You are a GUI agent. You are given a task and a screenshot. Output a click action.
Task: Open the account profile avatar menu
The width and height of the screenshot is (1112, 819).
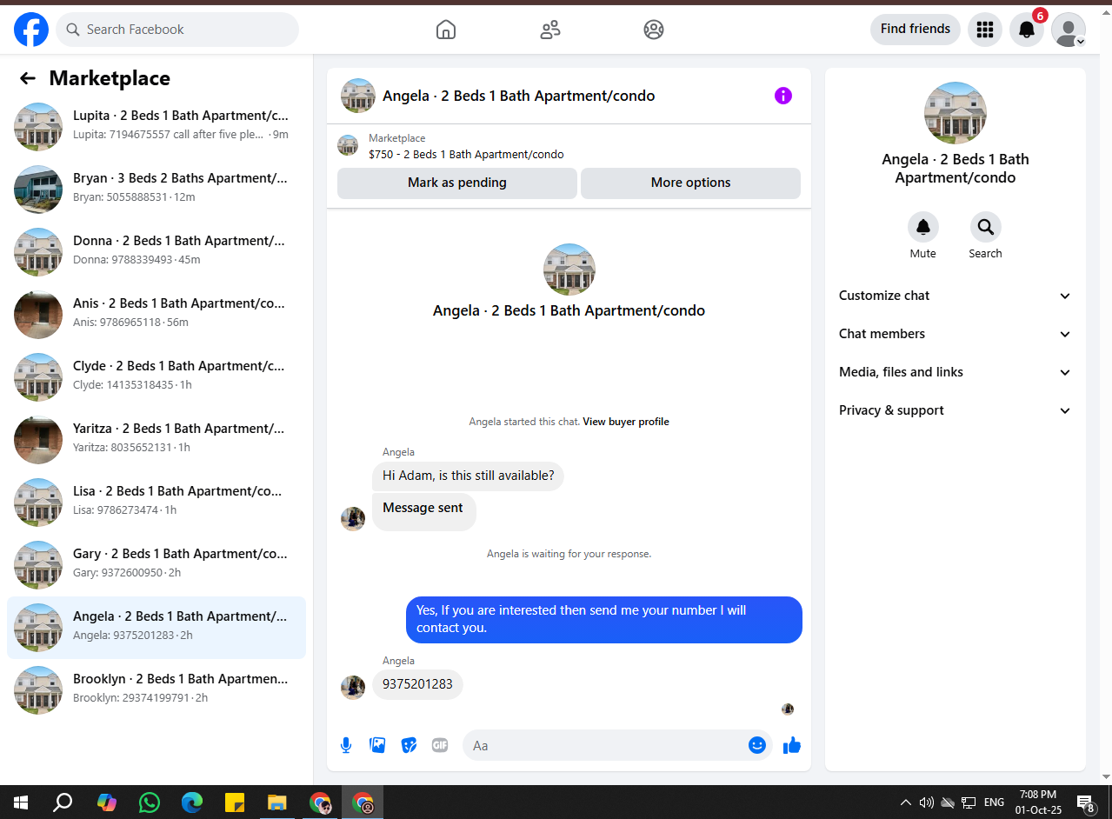pyautogui.click(x=1069, y=30)
